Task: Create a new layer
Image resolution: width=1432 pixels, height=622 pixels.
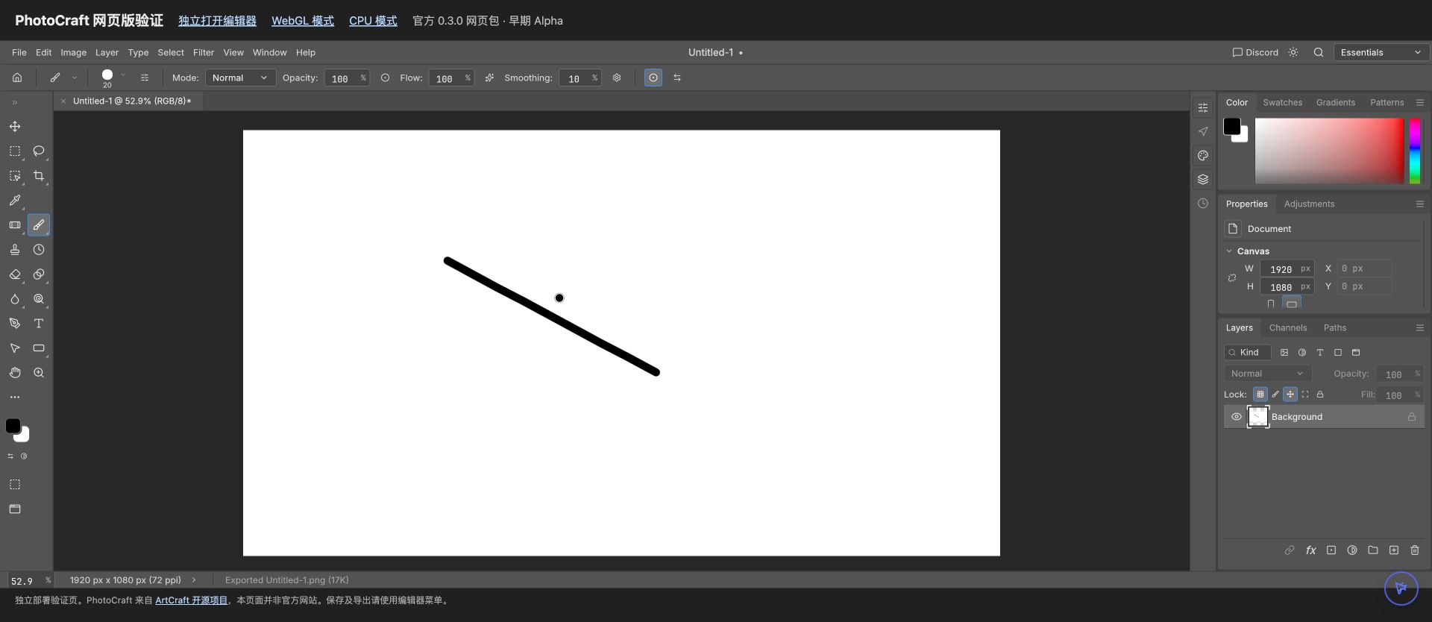Action: (x=1394, y=550)
